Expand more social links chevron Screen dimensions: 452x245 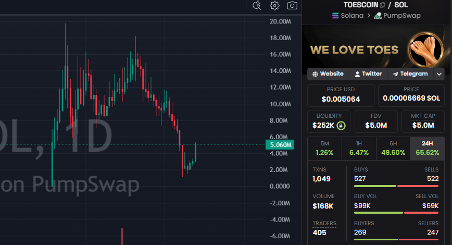(439, 74)
